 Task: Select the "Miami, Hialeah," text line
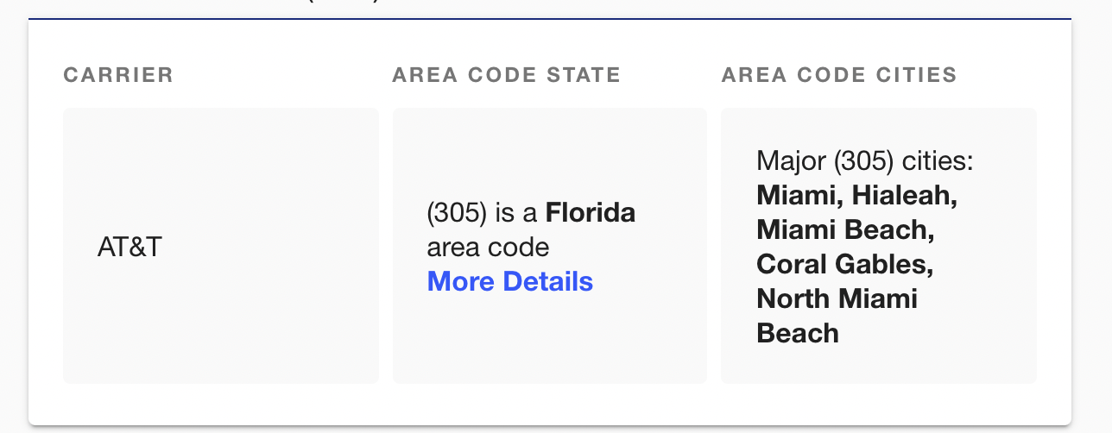point(857,195)
